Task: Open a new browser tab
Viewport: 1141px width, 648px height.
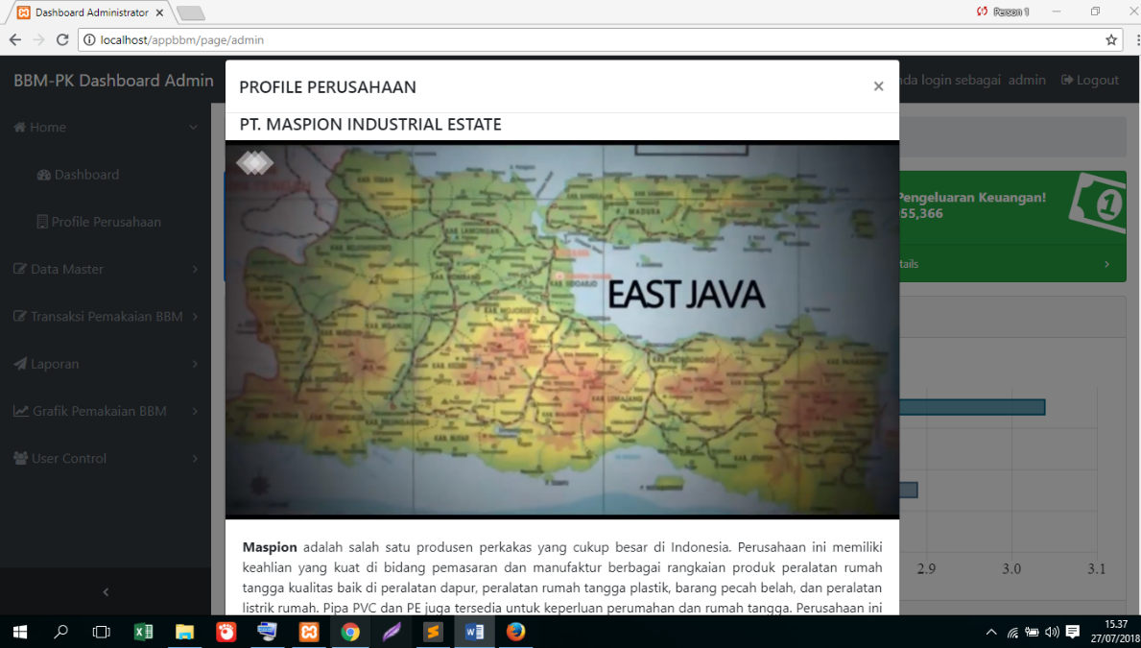Action: tap(191, 12)
